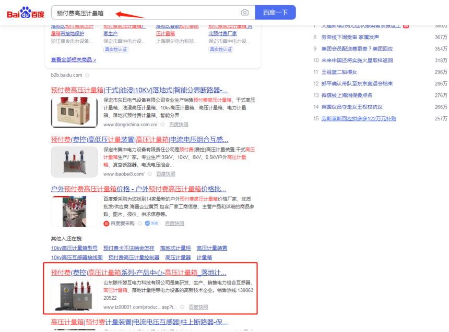Search related term 预付费高压计量控制器
The width and height of the screenshot is (449, 332).
click(x=134, y=257)
